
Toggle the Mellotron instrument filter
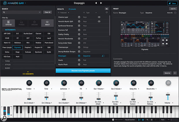(17, 43)
